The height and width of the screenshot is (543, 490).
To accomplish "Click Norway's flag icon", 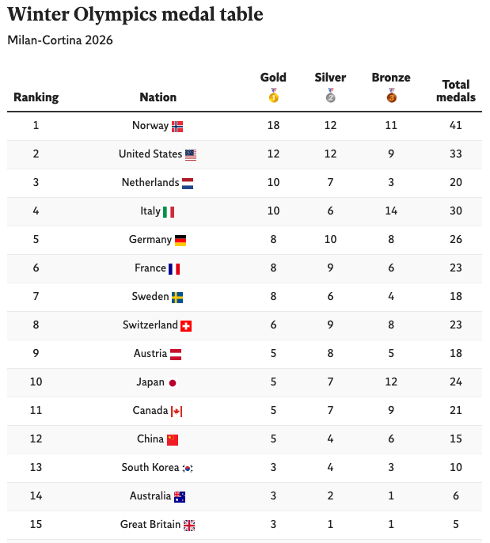I will 177,126.
